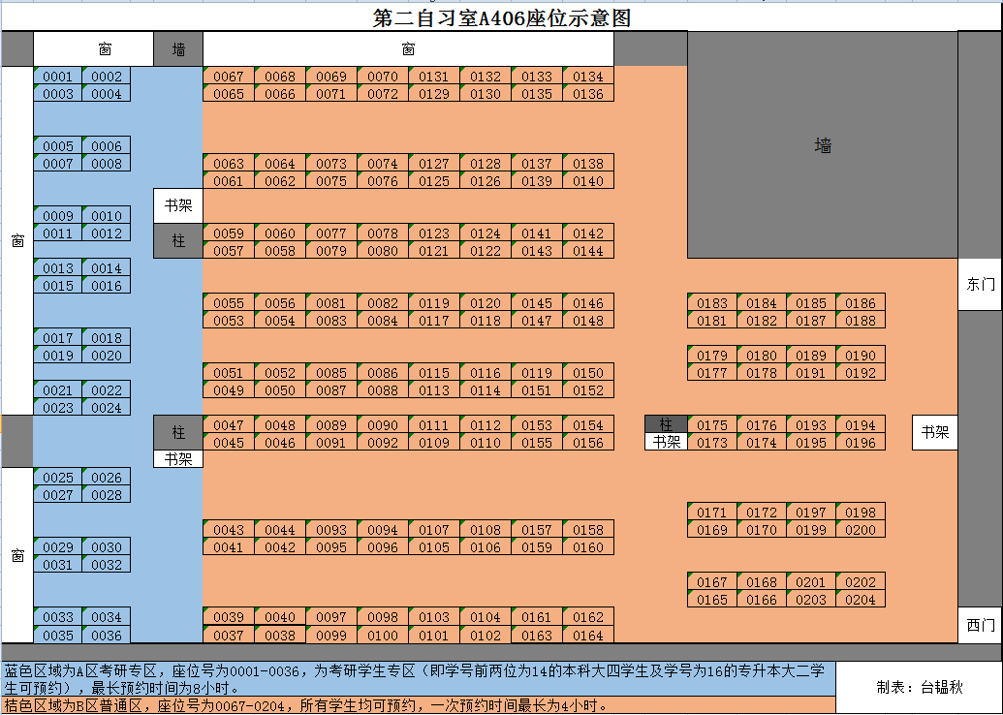Choose seat 0154 in the middle section
The image size is (1003, 715).
tap(588, 425)
